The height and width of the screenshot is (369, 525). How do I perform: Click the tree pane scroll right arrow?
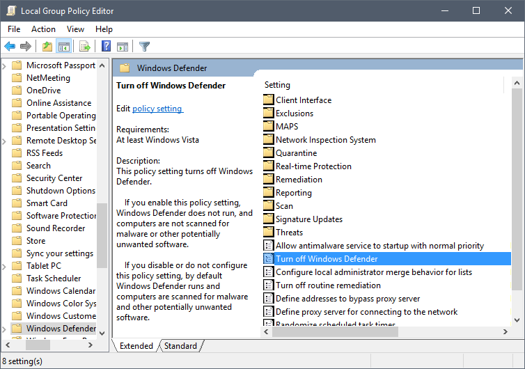click(91, 345)
